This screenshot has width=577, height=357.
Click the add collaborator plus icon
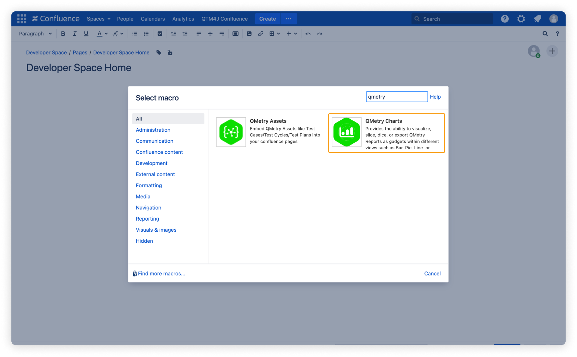click(552, 51)
